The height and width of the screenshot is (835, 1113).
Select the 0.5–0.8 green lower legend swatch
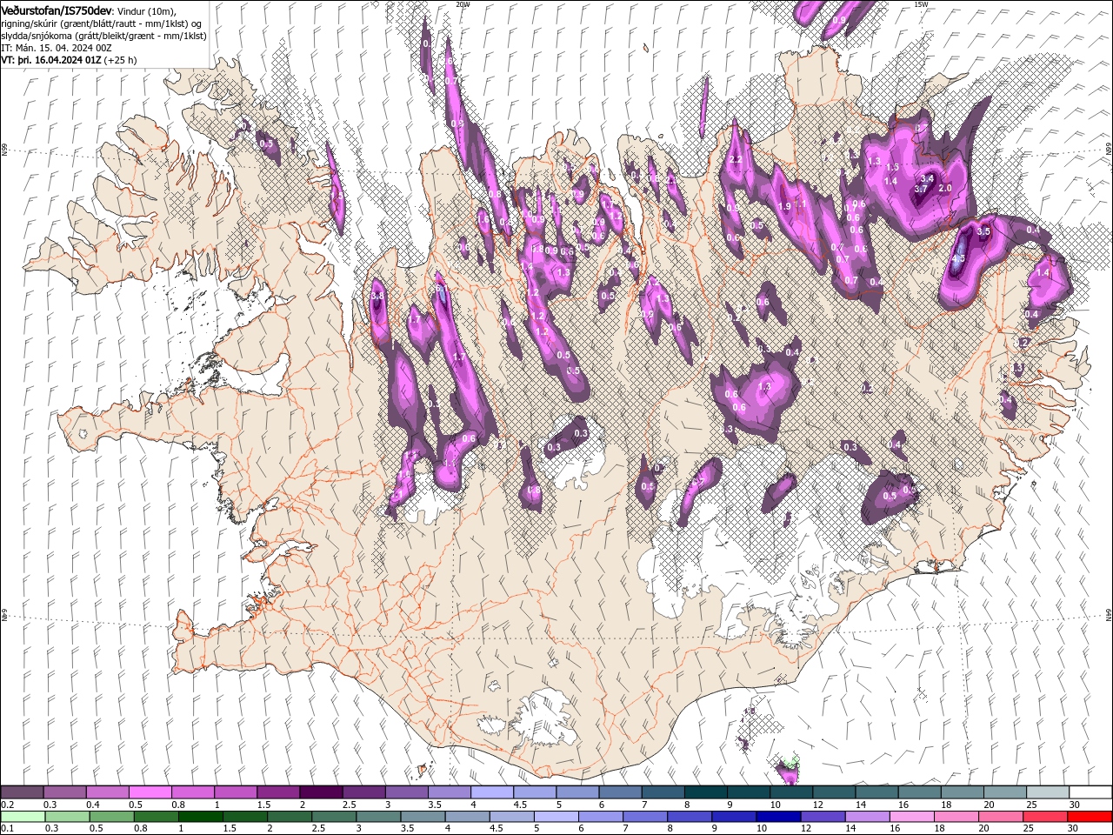pos(111,817)
